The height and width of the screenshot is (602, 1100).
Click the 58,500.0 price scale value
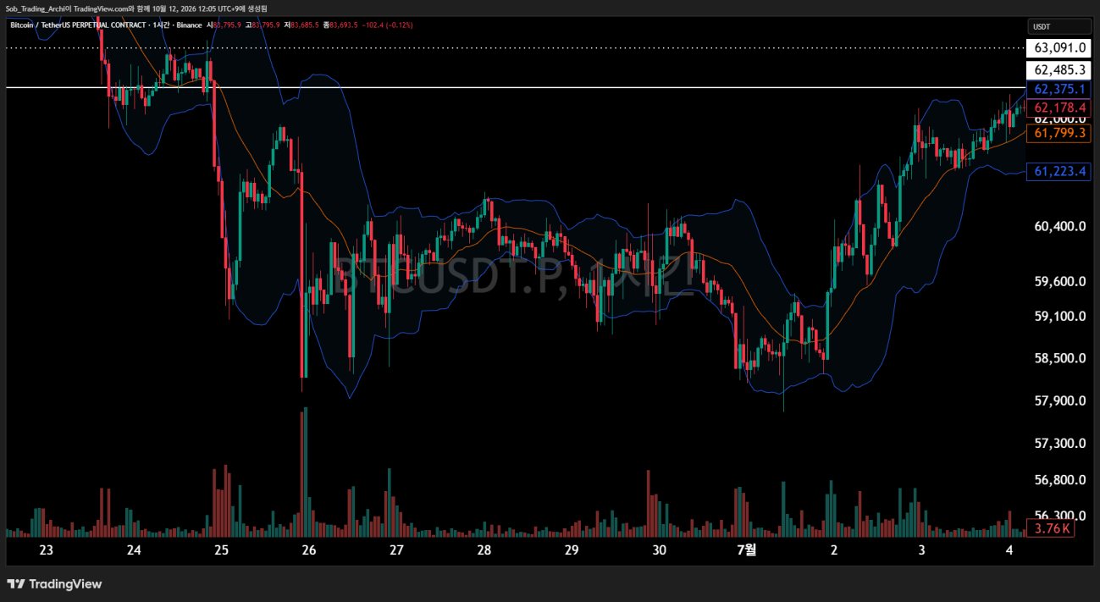(x=1059, y=358)
